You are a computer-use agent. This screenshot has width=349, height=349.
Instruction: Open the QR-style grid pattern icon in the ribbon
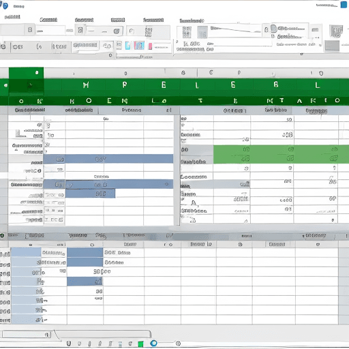[x=336, y=31]
